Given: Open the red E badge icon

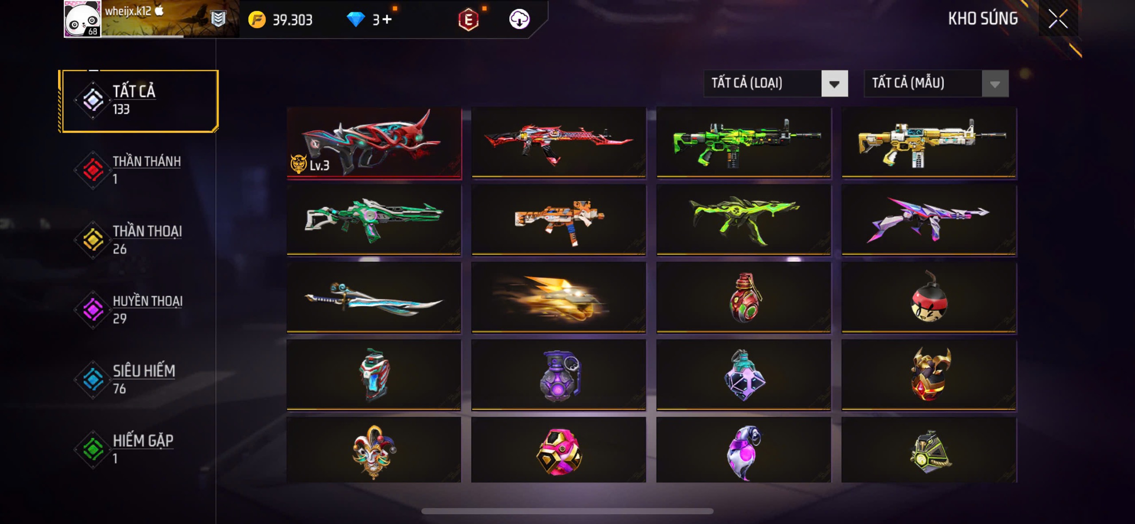Looking at the screenshot, I should click(x=468, y=20).
